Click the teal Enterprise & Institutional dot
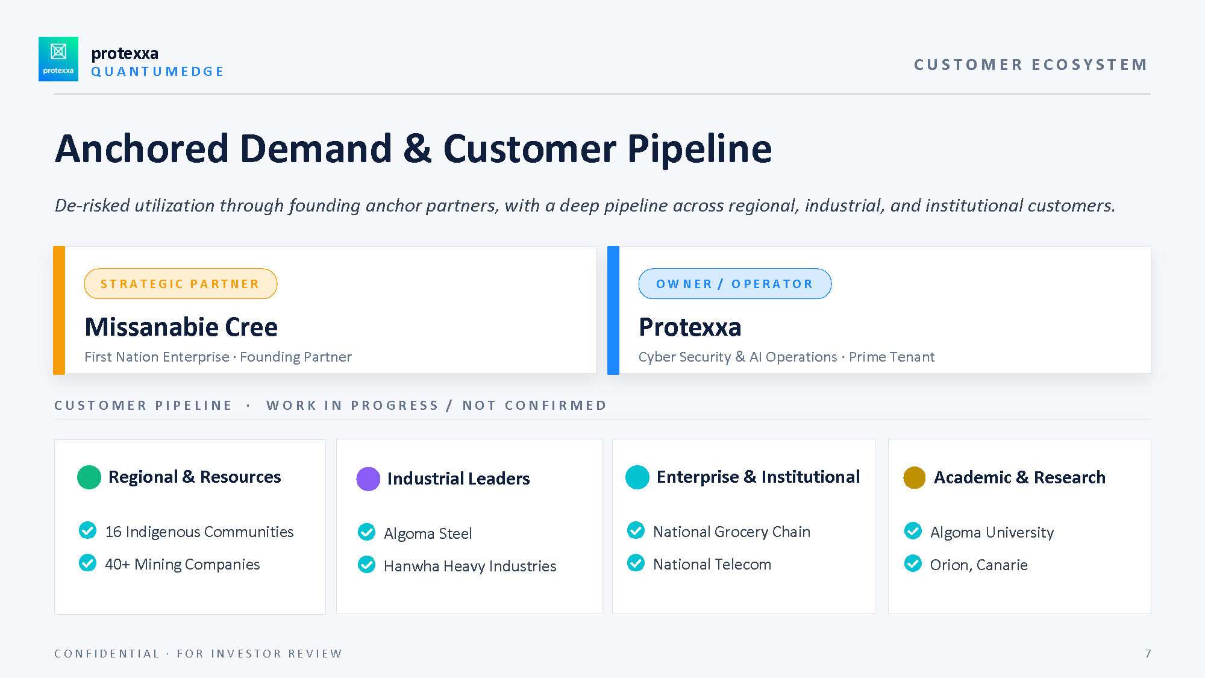The width and height of the screenshot is (1205, 678). click(637, 477)
